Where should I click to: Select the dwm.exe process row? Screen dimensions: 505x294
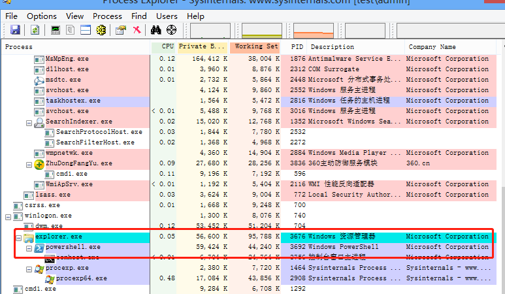pos(249,226)
